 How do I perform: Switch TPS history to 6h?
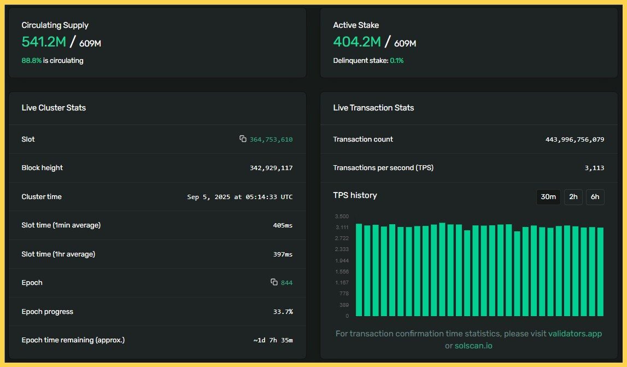(595, 197)
